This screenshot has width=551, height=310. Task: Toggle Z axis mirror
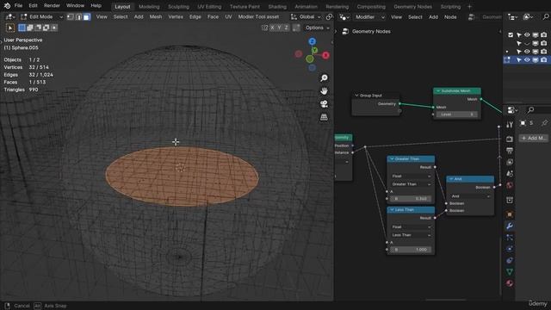click(287, 28)
